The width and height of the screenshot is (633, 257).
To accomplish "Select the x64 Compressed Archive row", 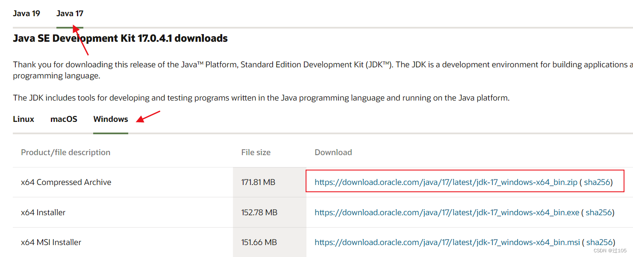I will 66,182.
